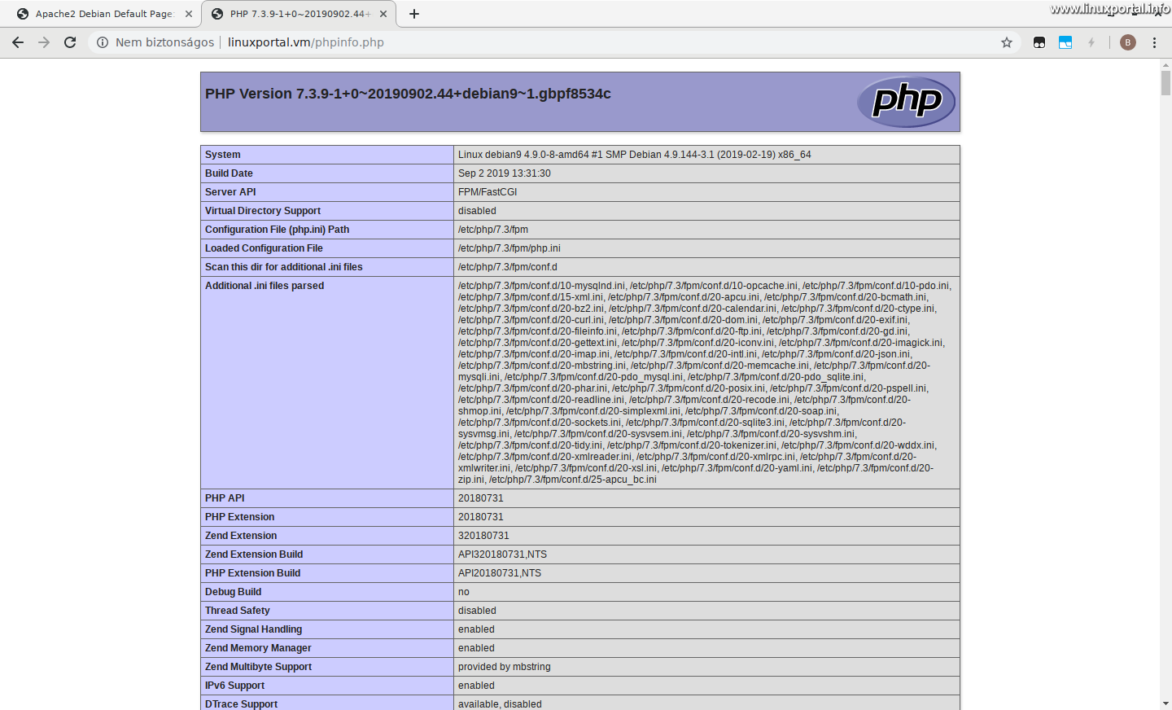The width and height of the screenshot is (1172, 710).
Task: Click the favicon on the Apache2 tab
Action: [23, 13]
